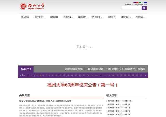Select day 2 in the July timeline
This screenshot has height=117, width=166.
(31, 75)
